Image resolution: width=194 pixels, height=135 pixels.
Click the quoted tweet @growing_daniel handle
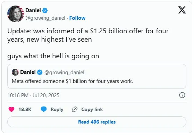pos(64,73)
